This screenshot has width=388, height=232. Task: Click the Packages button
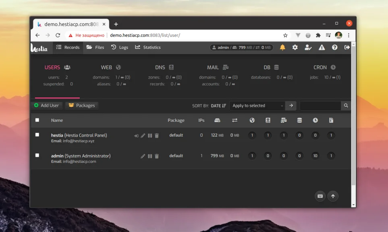[x=82, y=106]
